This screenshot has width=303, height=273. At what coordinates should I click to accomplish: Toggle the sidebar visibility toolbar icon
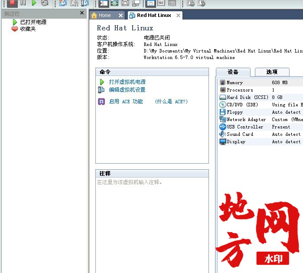[104, 3]
